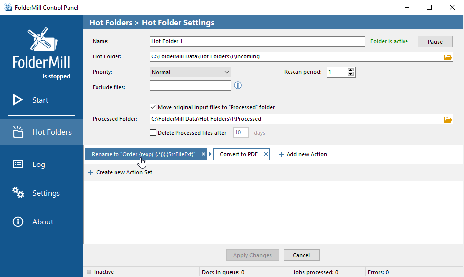This screenshot has height=277, width=464.
Task: Open the Start menu item
Action: tap(42, 100)
